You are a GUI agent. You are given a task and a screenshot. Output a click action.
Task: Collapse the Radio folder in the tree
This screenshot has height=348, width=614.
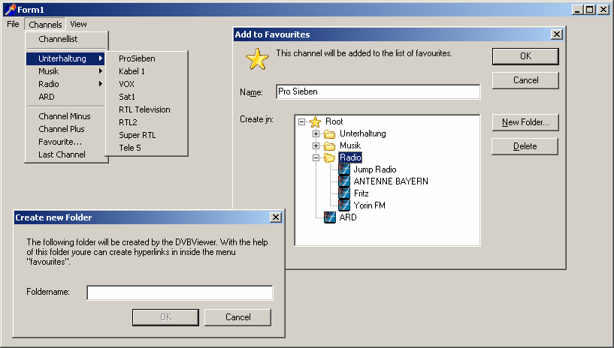[316, 157]
